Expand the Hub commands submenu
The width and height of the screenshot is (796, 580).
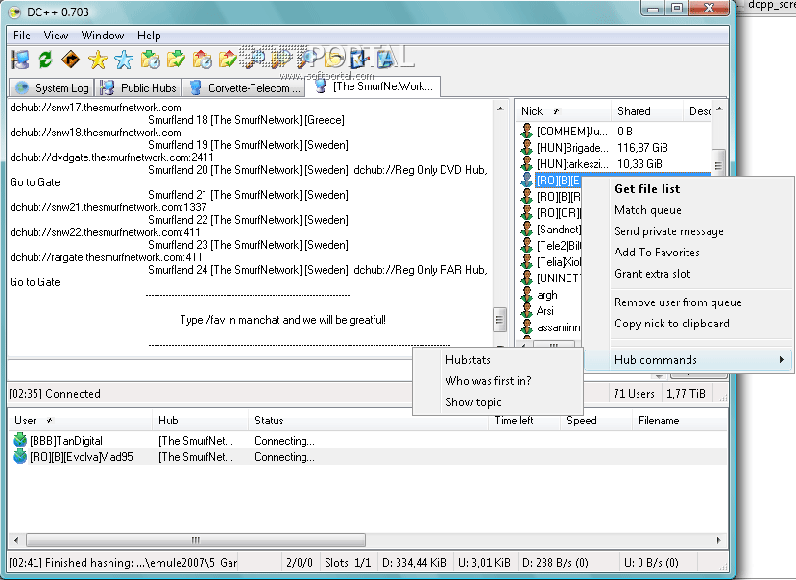[x=688, y=360]
